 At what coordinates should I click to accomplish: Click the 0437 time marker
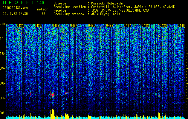pos(127,26)
